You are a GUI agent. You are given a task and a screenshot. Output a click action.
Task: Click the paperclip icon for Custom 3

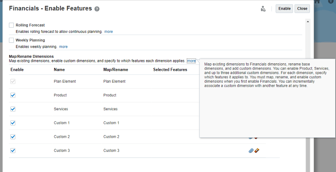[251, 150]
